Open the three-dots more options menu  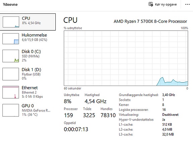point(187,4)
